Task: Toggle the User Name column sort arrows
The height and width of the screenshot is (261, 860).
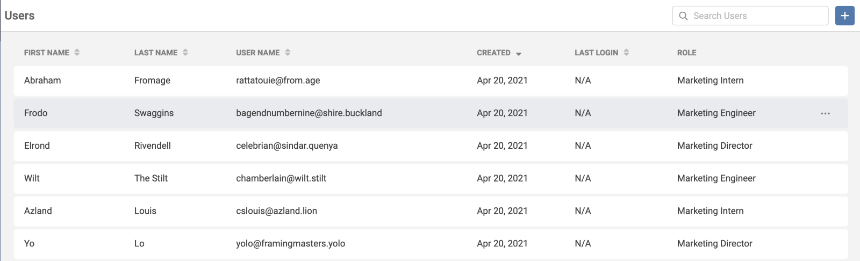Action: coord(288,53)
